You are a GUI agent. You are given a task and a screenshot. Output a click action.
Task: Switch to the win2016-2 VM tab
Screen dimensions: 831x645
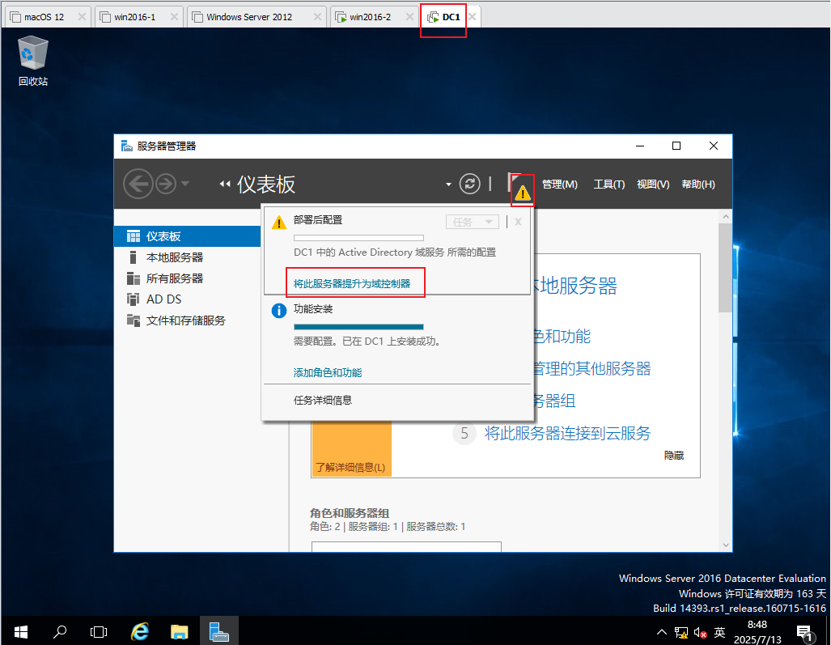click(371, 17)
